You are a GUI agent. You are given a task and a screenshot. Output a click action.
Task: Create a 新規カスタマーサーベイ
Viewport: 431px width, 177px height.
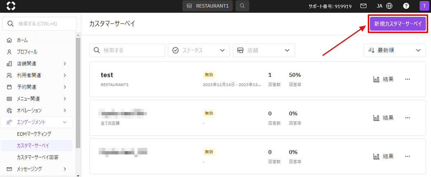click(x=398, y=24)
